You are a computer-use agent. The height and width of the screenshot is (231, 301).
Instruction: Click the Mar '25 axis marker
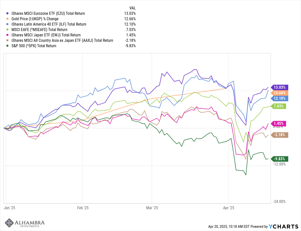[x=152, y=208]
